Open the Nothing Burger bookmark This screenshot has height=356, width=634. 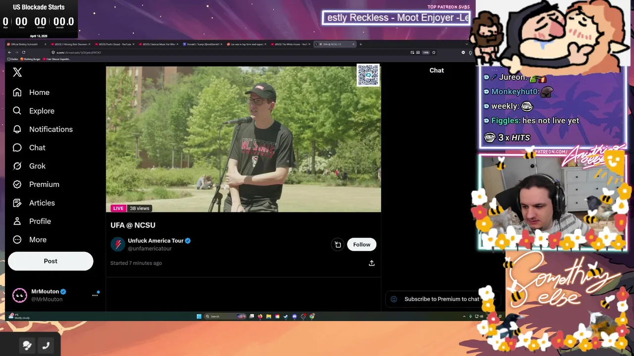(x=31, y=59)
